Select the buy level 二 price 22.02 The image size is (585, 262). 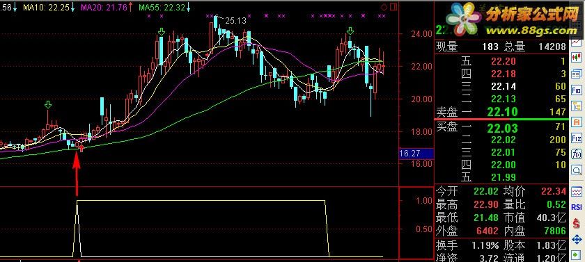[504, 140]
